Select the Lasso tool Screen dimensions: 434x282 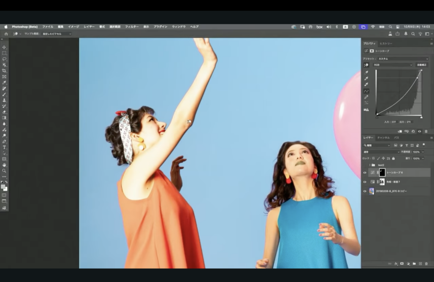click(x=4, y=59)
